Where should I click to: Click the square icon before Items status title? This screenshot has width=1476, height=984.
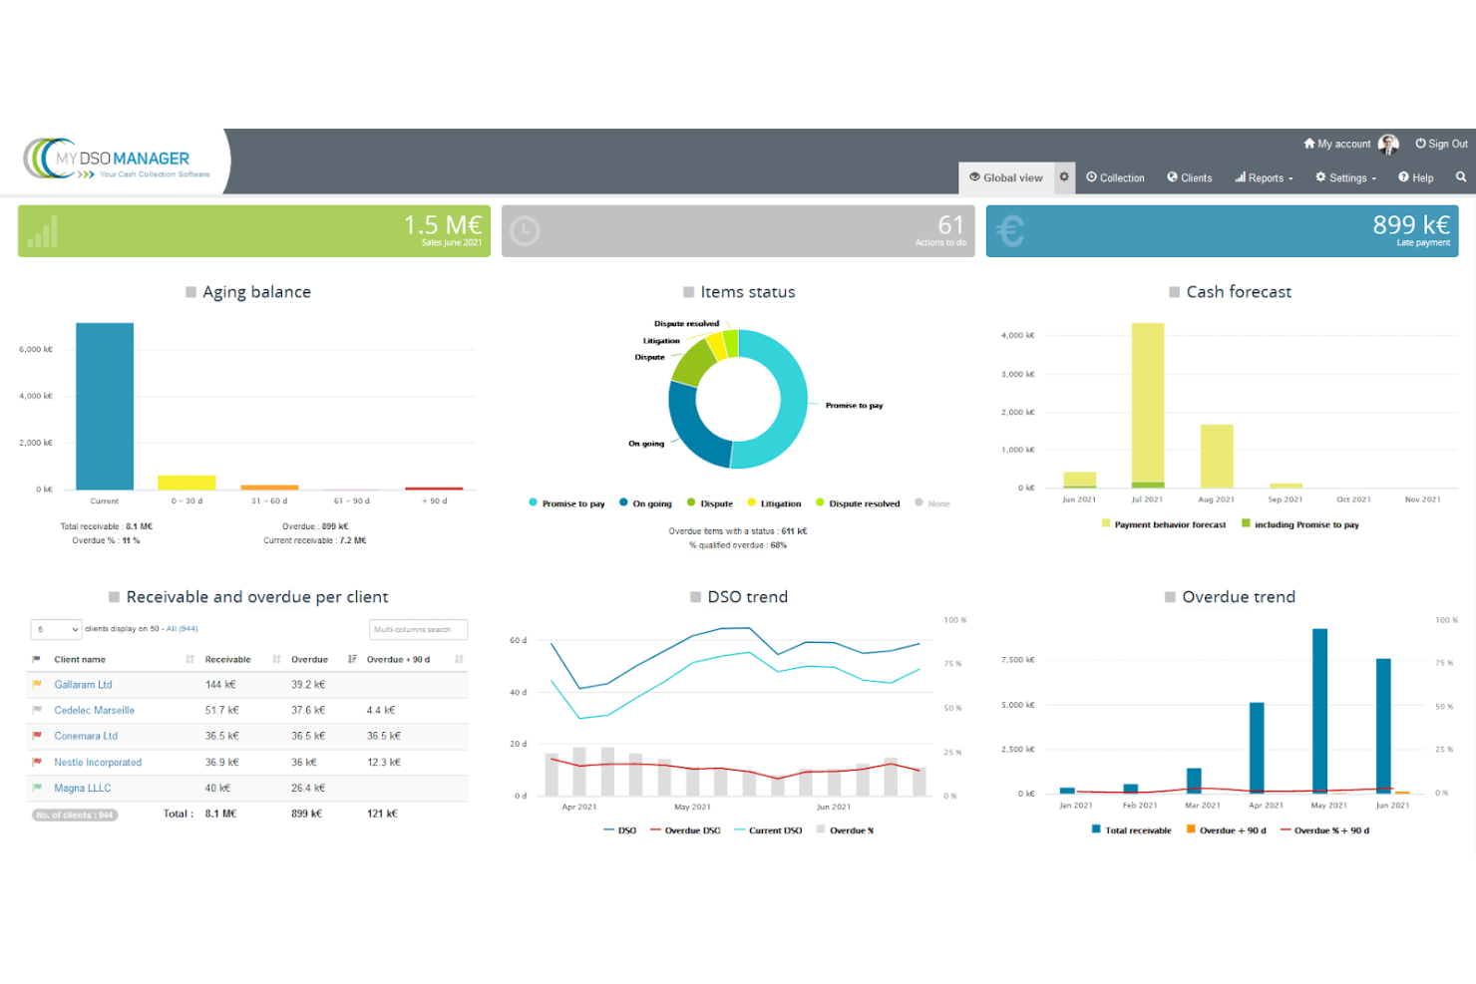(688, 292)
